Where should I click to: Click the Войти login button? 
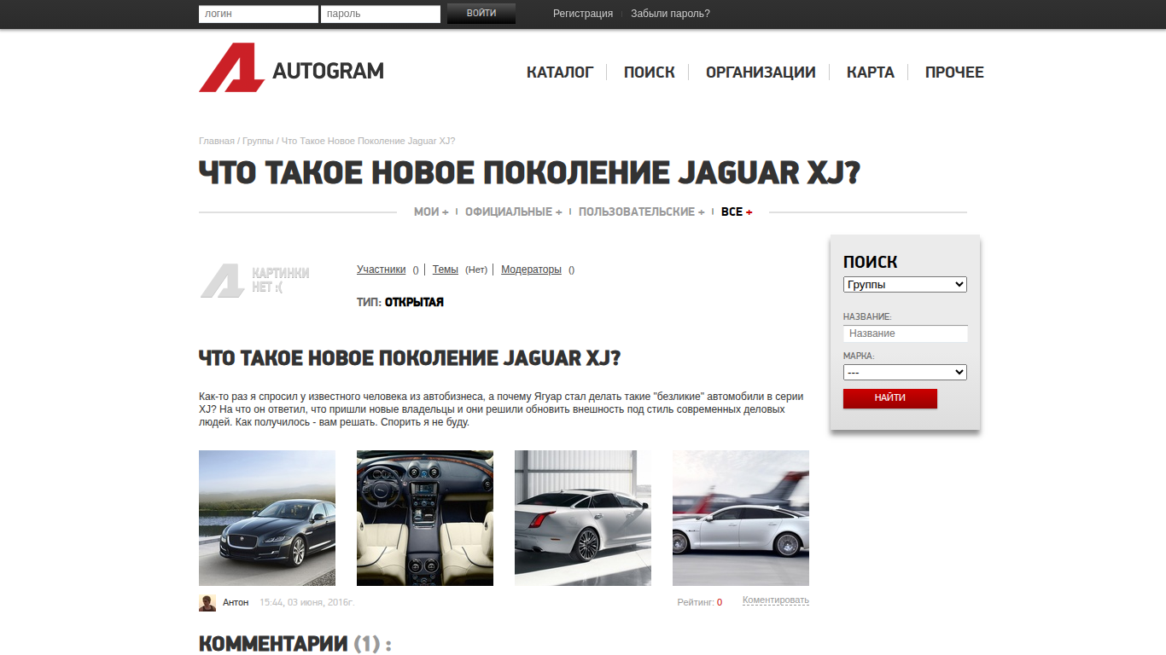point(481,14)
